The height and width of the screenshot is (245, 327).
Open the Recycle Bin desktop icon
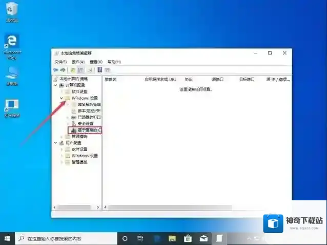[x=11, y=10]
